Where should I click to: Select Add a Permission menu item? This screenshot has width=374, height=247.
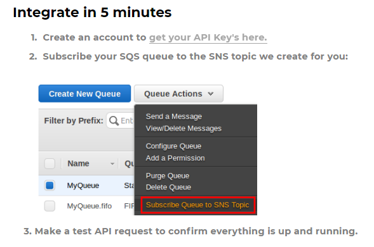click(175, 158)
